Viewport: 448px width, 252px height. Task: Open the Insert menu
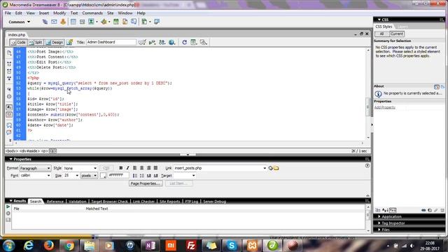click(43, 13)
